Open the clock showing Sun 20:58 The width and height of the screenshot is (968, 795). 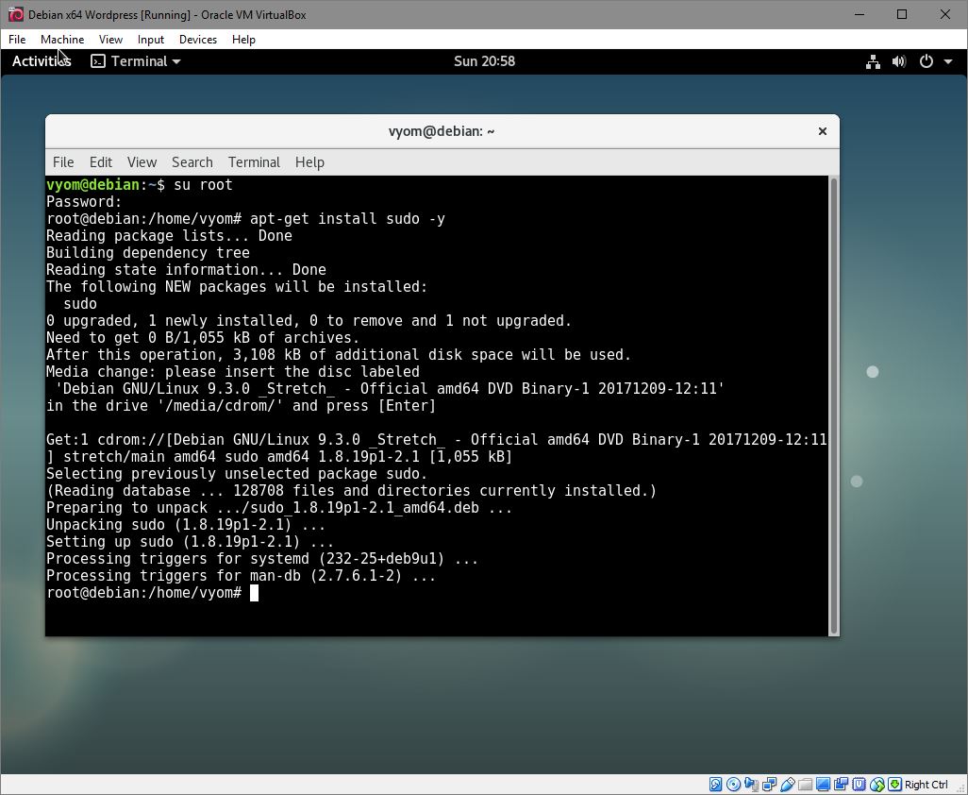coord(484,61)
